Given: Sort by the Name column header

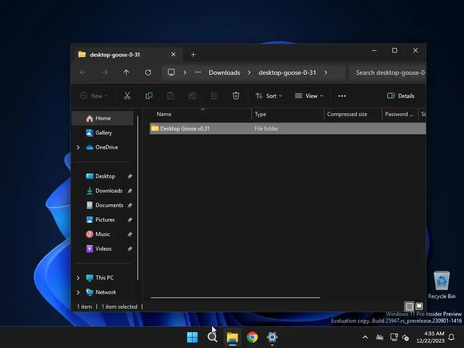Looking at the screenshot, I should (201, 114).
